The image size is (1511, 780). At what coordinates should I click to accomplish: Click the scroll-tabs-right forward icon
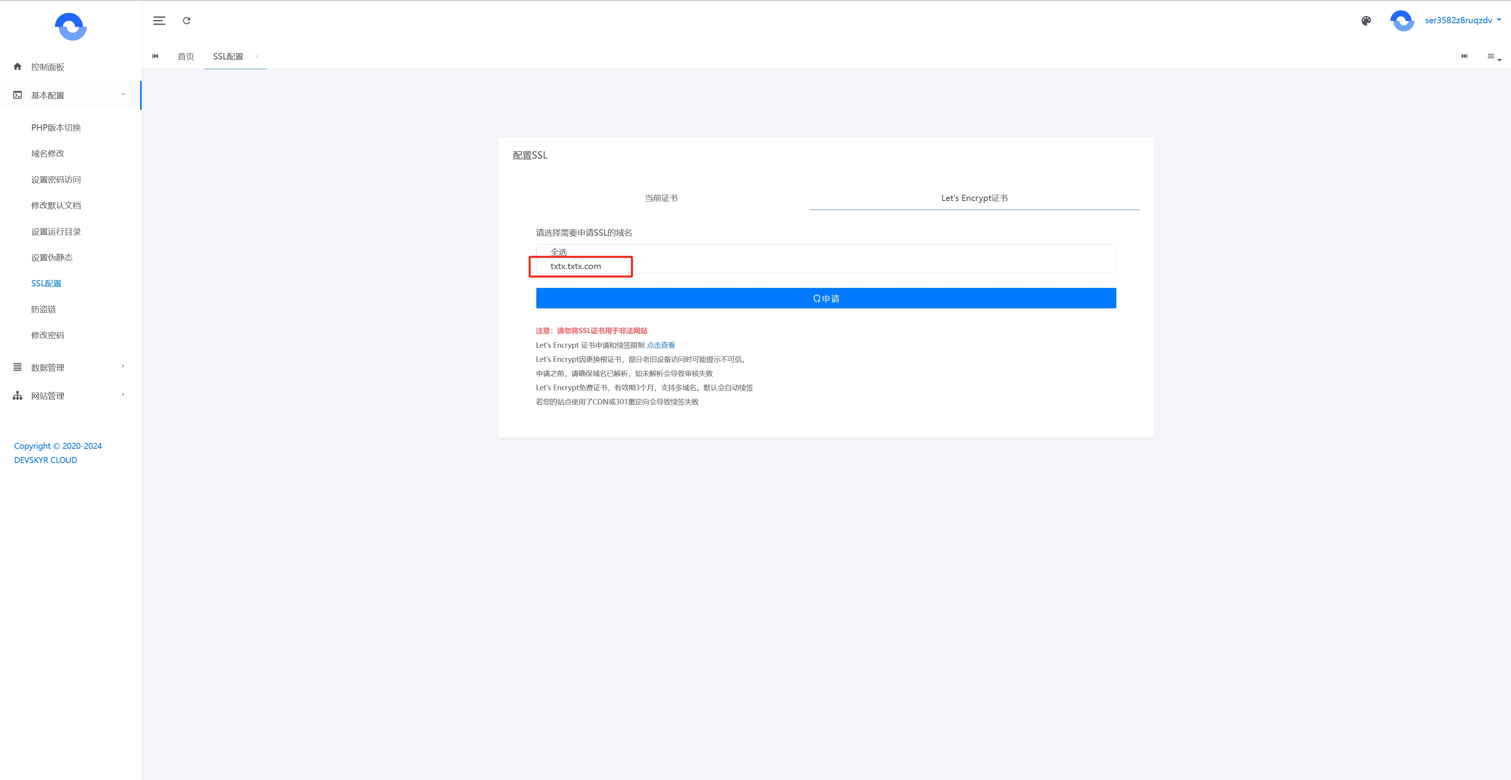point(1464,56)
